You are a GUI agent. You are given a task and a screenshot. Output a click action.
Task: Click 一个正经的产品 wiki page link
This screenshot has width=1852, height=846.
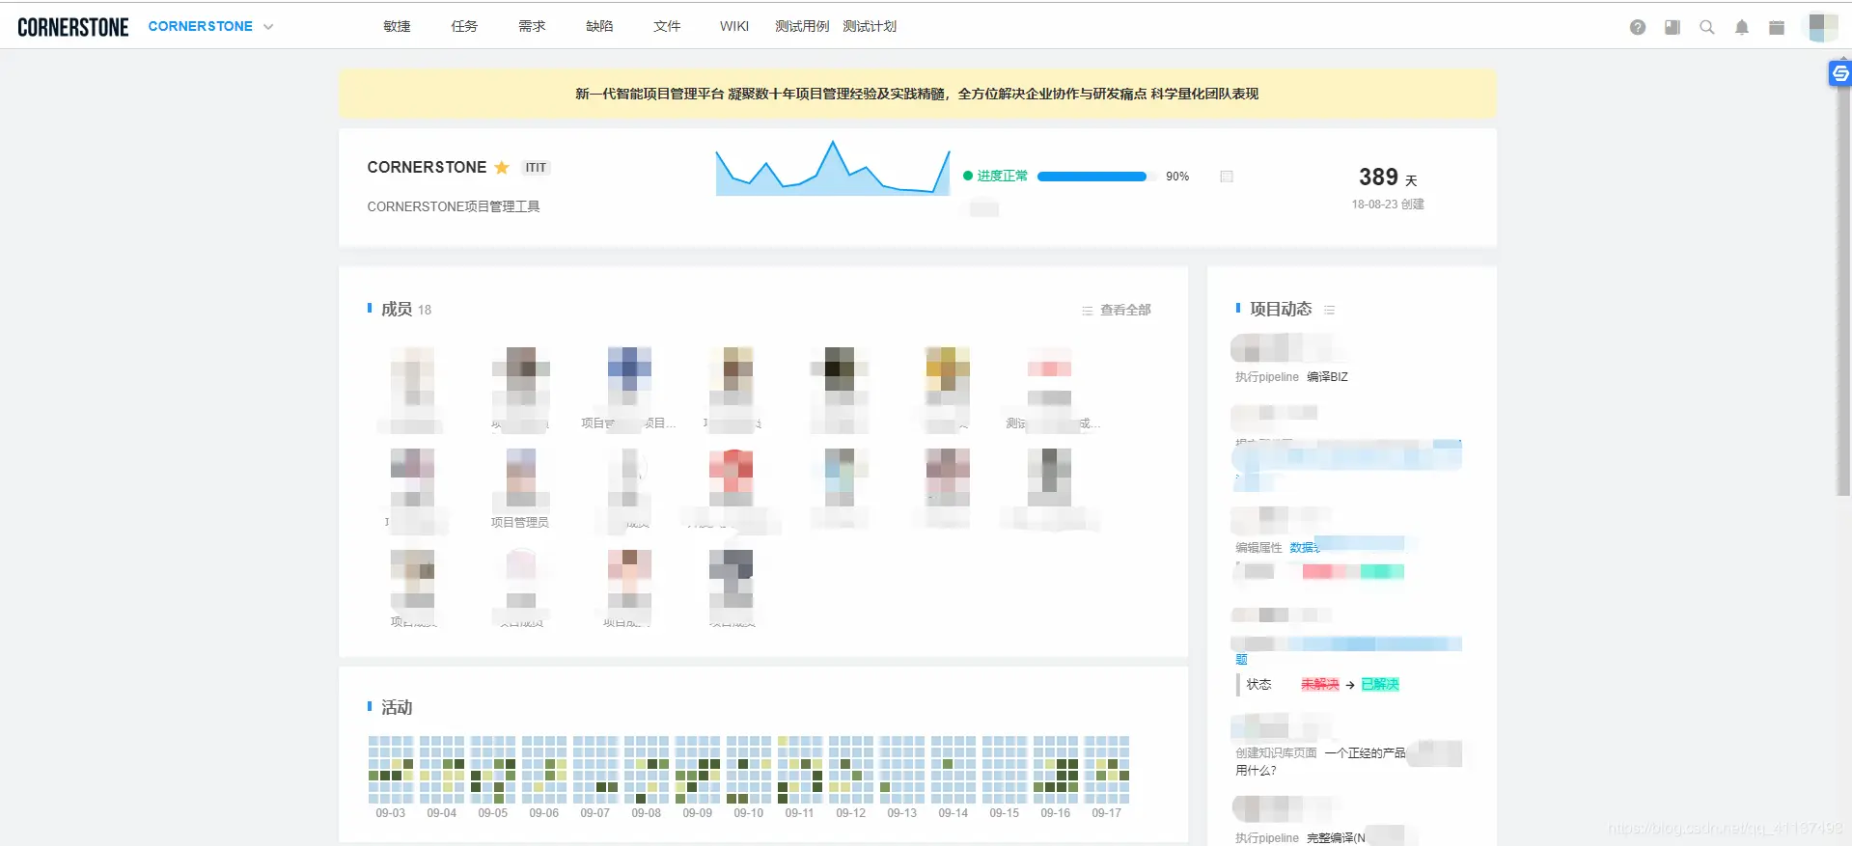[1365, 753]
